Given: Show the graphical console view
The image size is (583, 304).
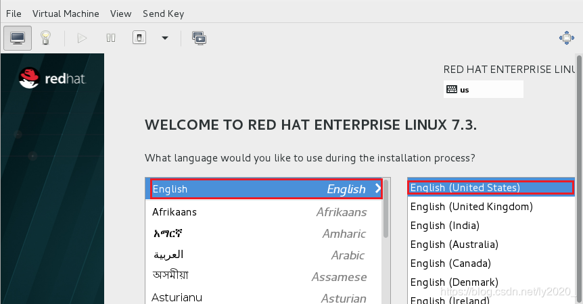Looking at the screenshot, I should pyautogui.click(x=18, y=38).
